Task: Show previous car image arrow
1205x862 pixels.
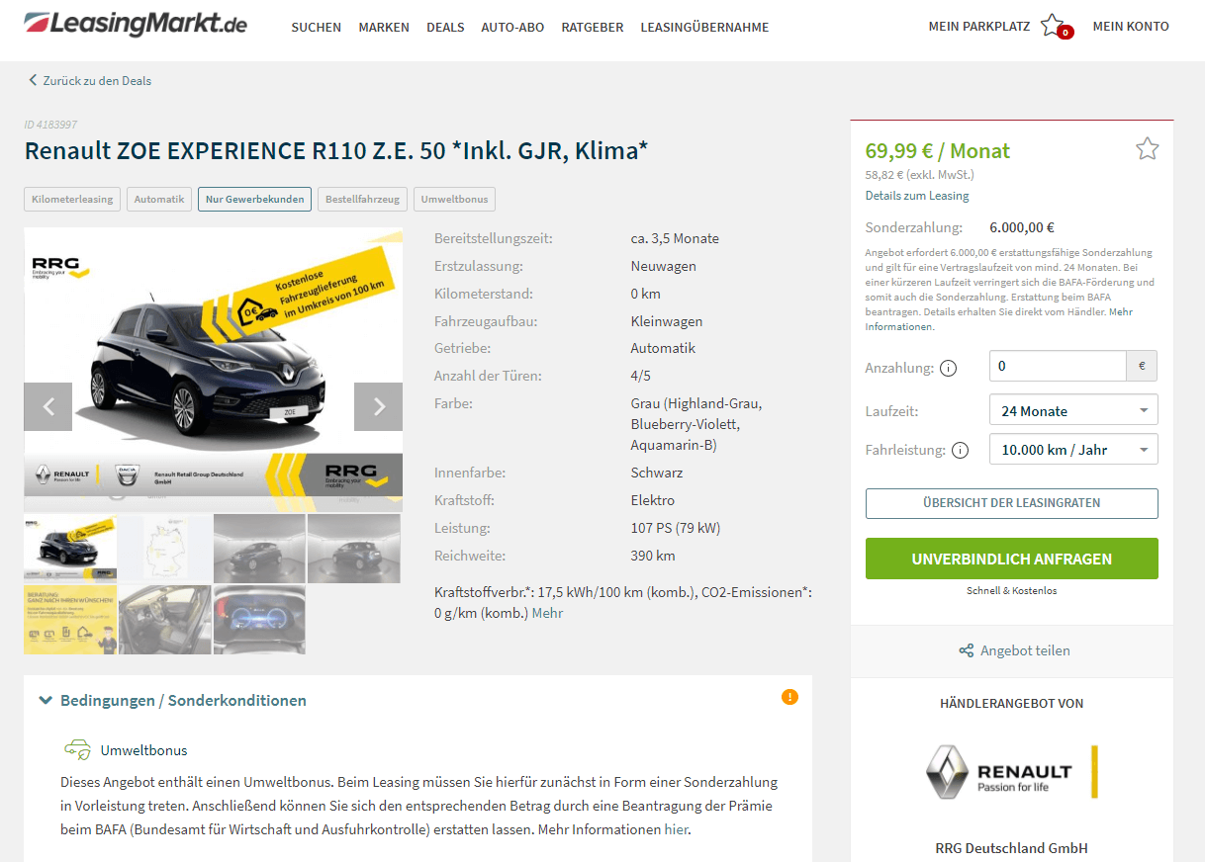Action: 48,406
